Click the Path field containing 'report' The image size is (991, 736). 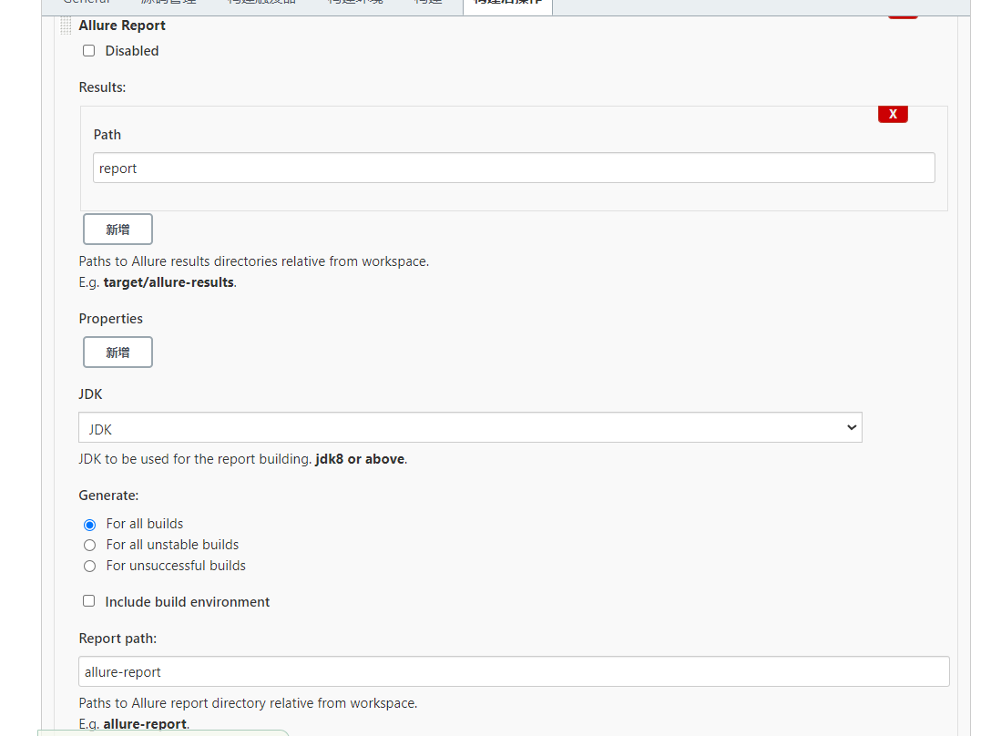tap(513, 168)
